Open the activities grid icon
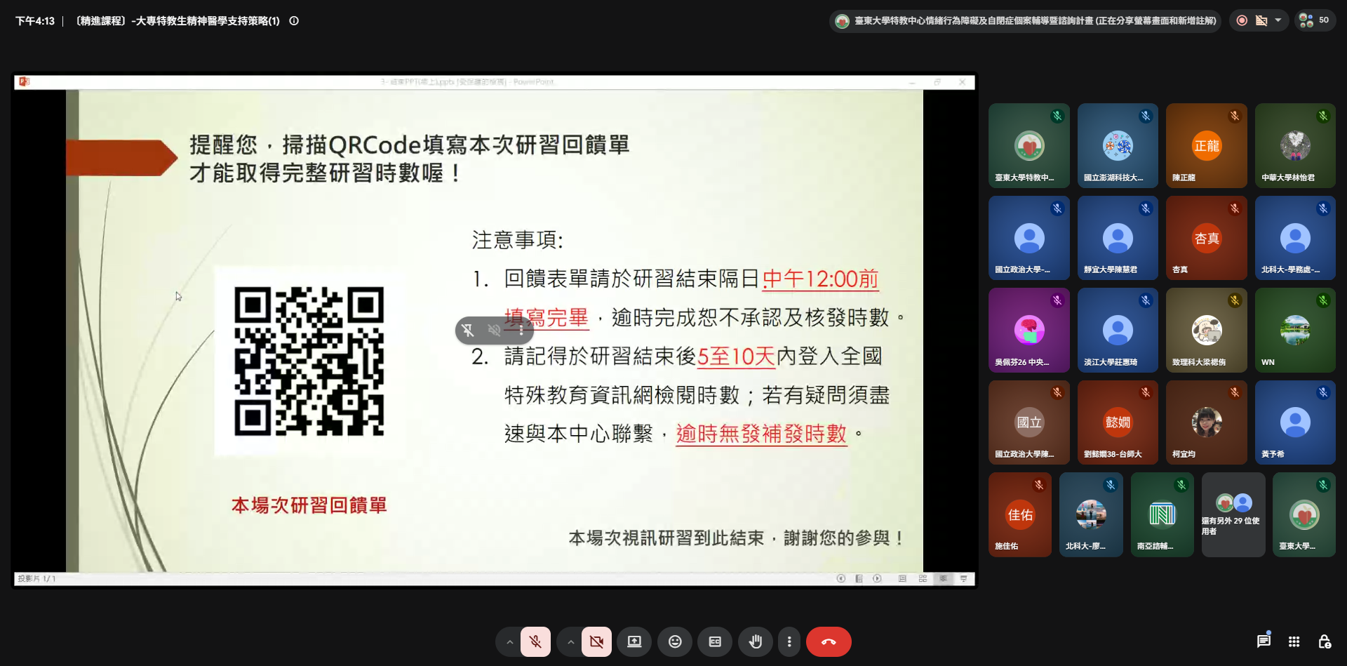This screenshot has height=666, width=1347. 1294,641
